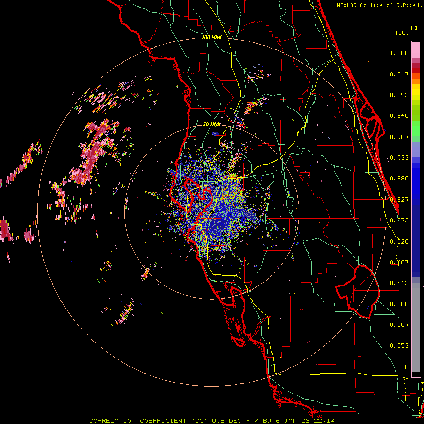Click the 0.413 scale value
Image resolution: width=424 pixels, height=424 pixels.
[399, 283]
